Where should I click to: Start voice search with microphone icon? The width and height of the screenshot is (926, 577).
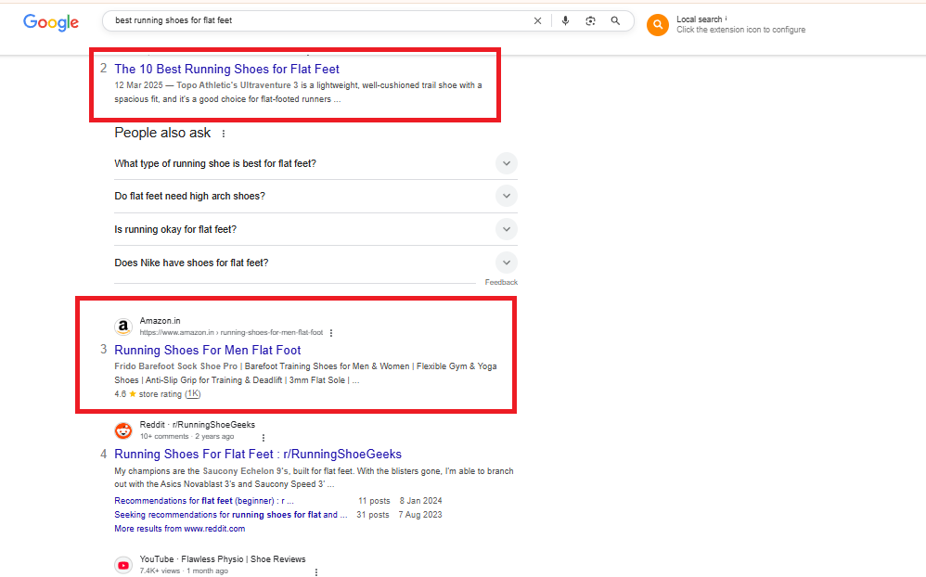[565, 20]
